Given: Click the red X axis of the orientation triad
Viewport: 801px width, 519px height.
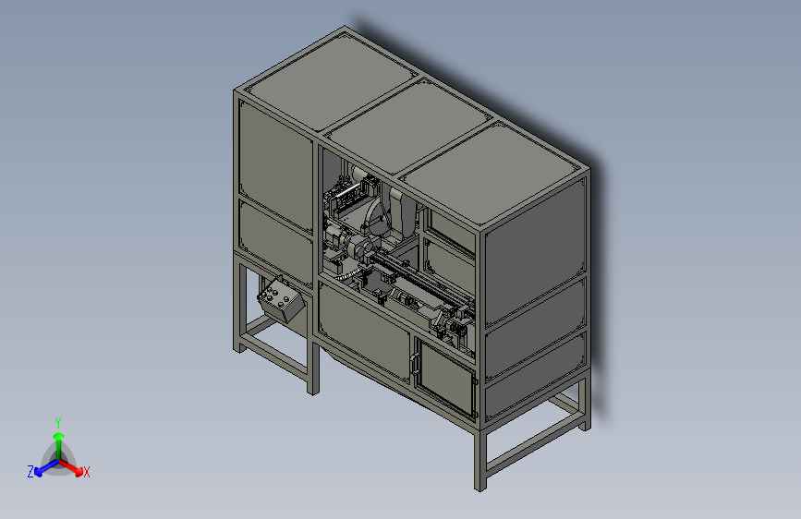Looking at the screenshot, I should pyautogui.click(x=71, y=467).
